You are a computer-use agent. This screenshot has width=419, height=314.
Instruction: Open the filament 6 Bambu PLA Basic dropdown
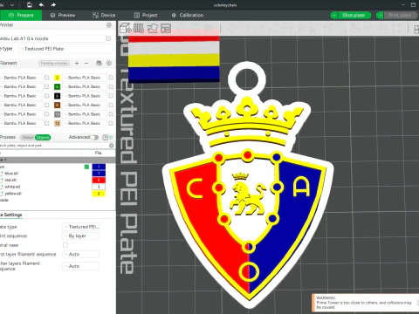85,96
